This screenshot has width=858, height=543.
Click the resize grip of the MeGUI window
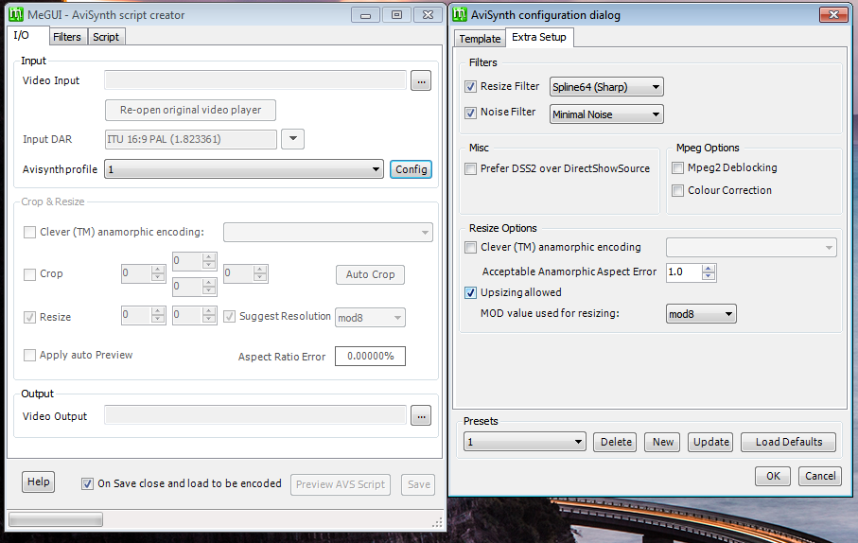point(437,523)
